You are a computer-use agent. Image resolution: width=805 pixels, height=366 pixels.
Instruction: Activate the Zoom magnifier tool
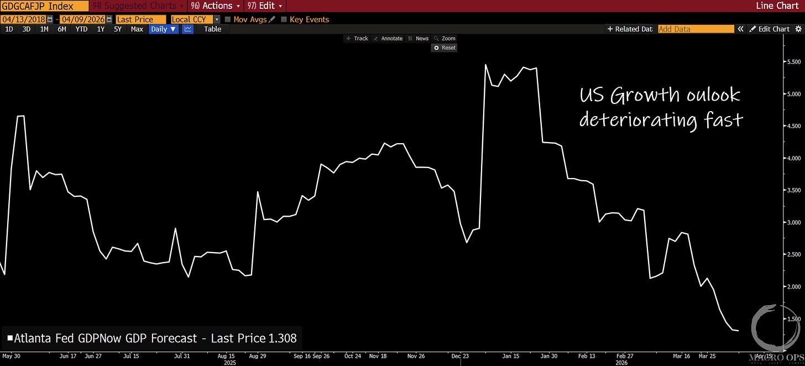coord(445,39)
